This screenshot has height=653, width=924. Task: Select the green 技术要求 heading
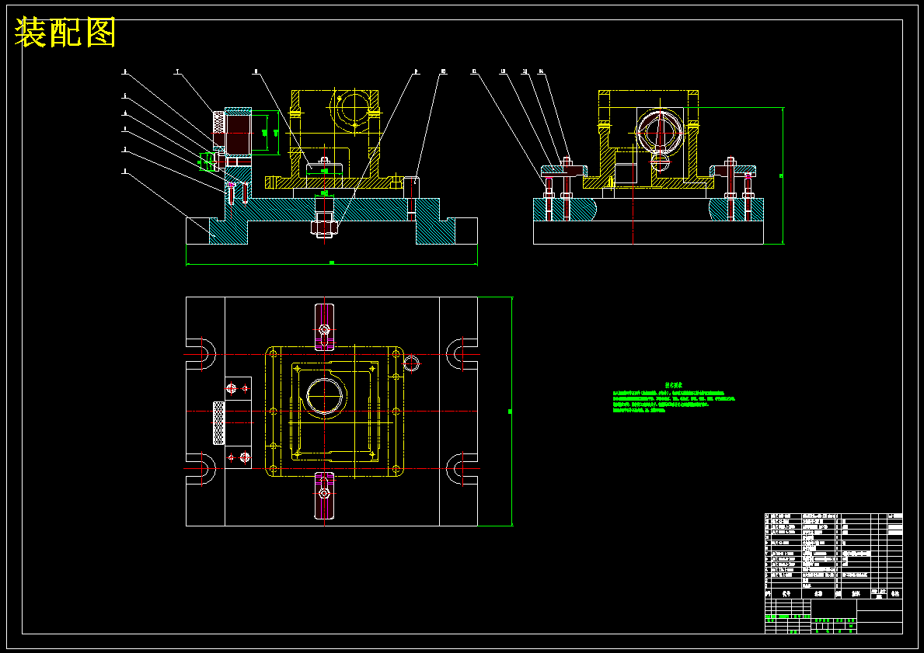[674, 385]
